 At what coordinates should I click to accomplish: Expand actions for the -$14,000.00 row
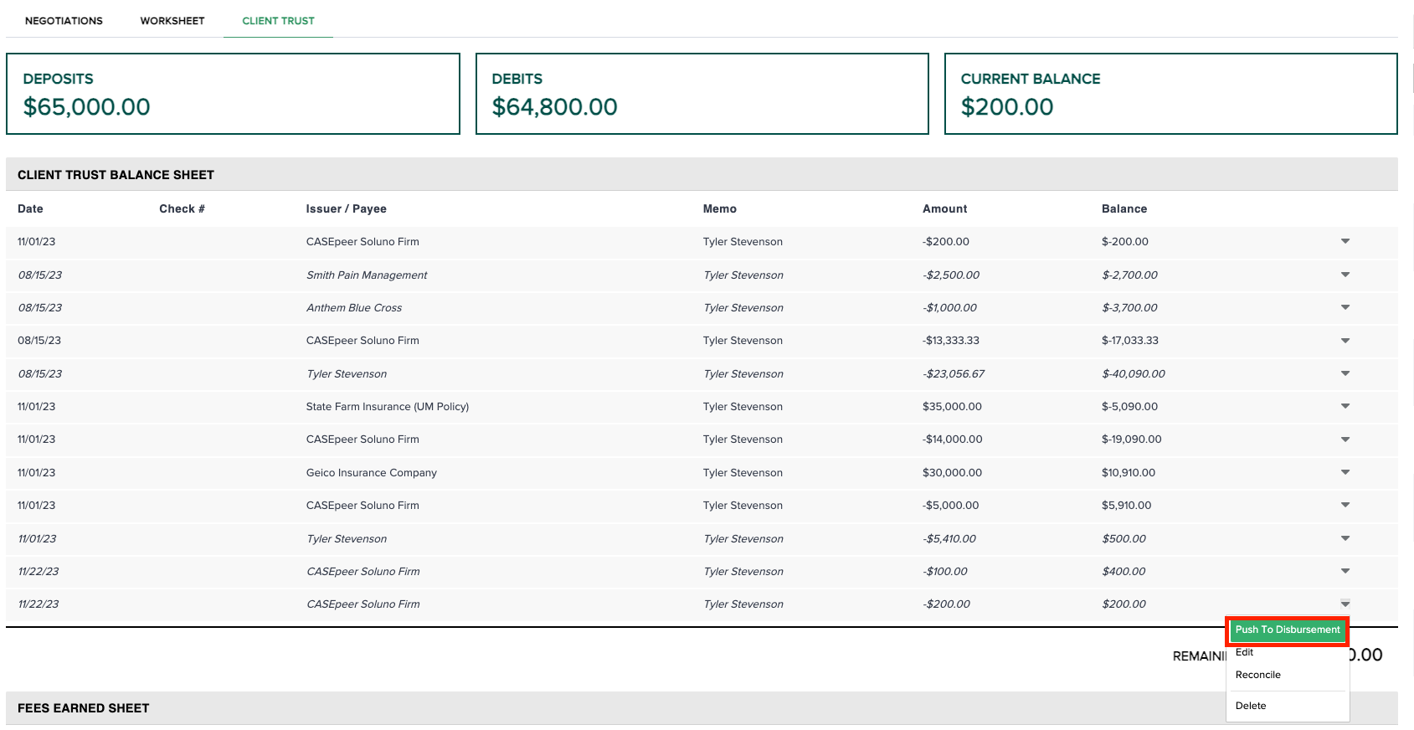1345,440
